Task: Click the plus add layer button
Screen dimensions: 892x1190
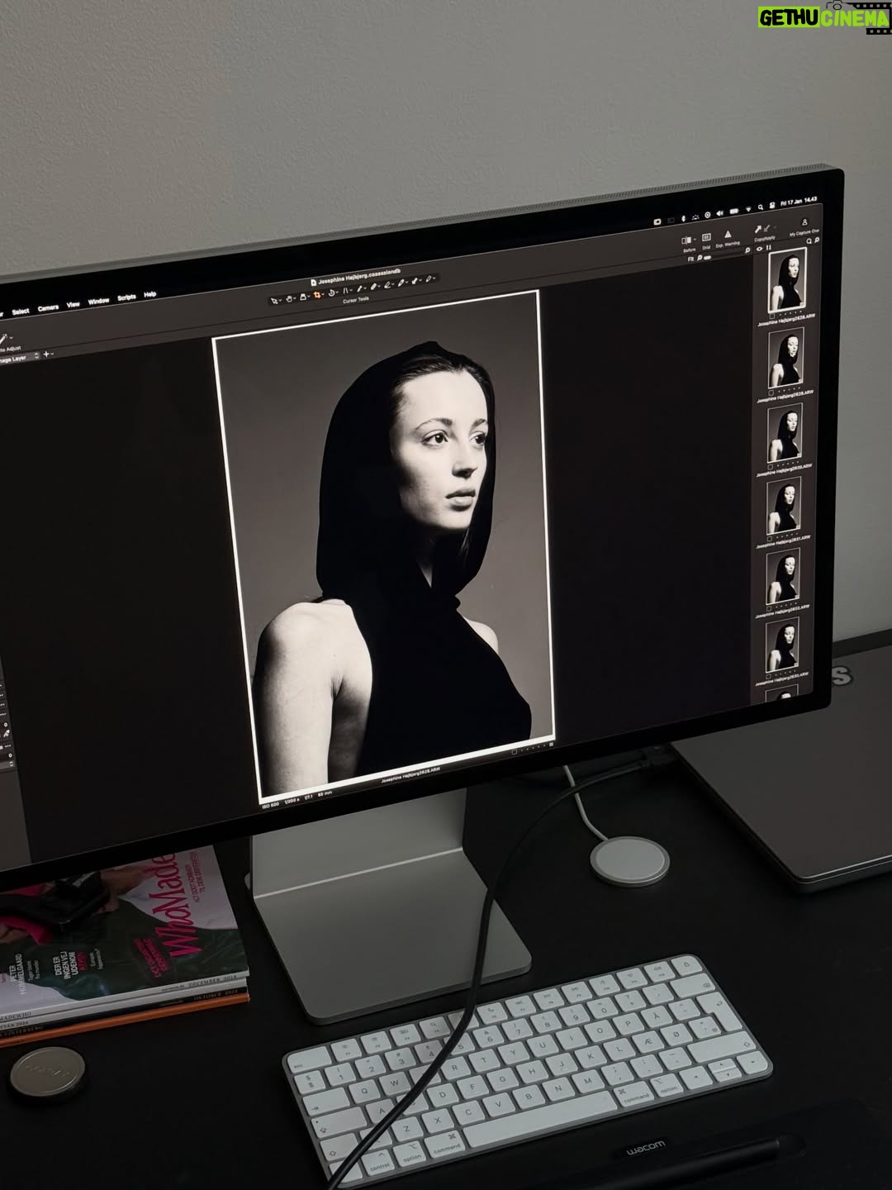Action: point(46,354)
